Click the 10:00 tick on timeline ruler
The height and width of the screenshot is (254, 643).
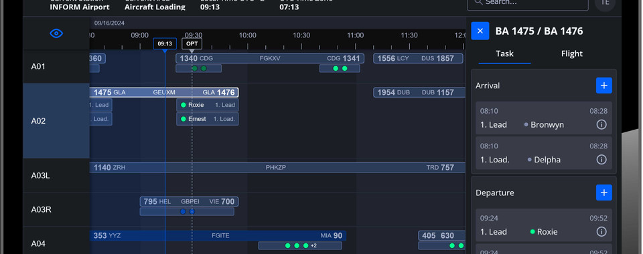pos(248,35)
